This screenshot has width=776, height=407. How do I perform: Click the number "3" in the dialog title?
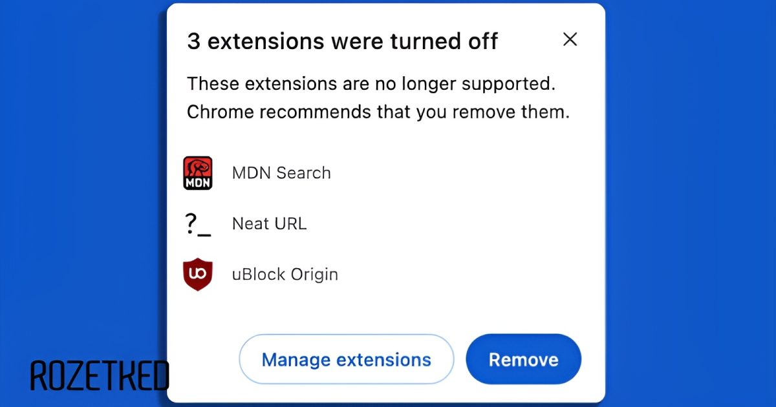click(193, 41)
